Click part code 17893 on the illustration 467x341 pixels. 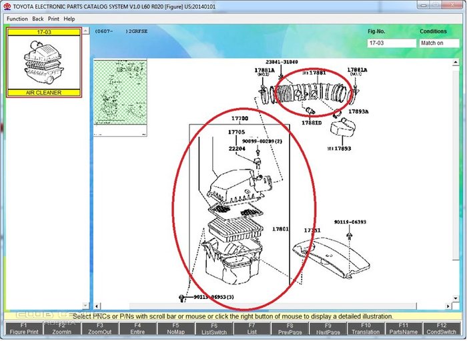point(341,148)
